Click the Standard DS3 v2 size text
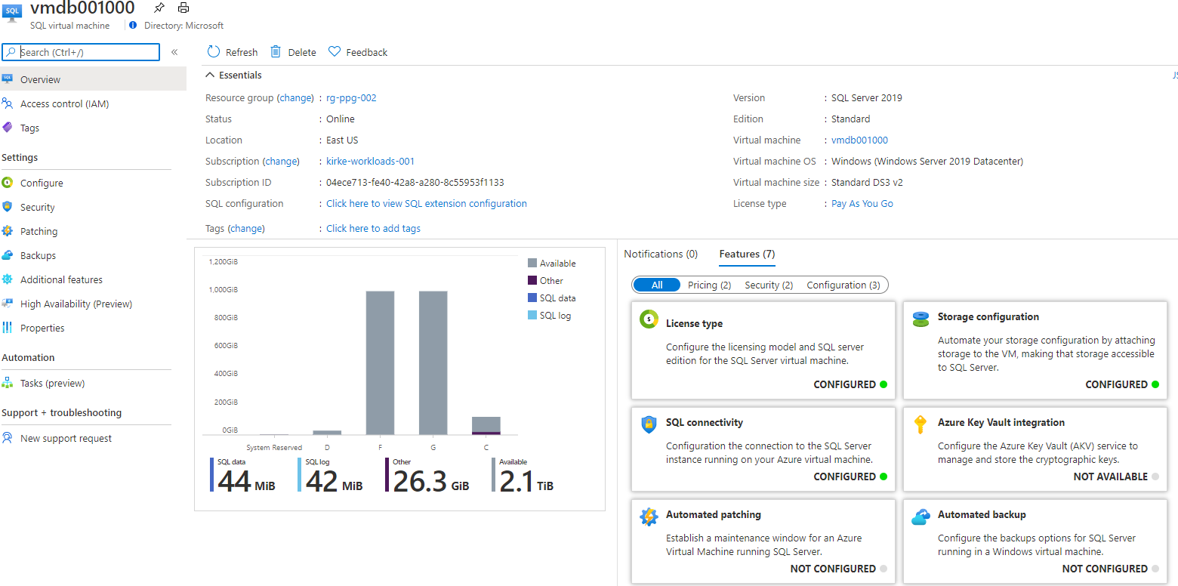1178x586 pixels. [867, 182]
